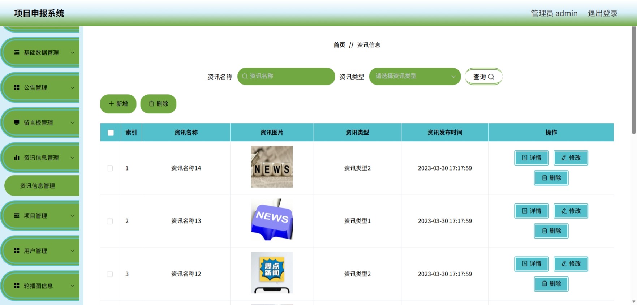637x305 pixels.
Task: Click the 爆点新闻 thumbnail for 资讯名称12
Action: point(272,272)
